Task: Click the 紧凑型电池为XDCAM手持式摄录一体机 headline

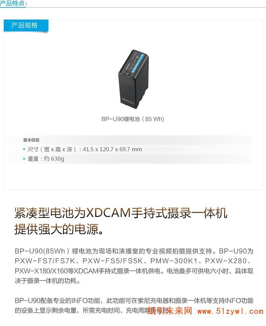Action: click(121, 213)
